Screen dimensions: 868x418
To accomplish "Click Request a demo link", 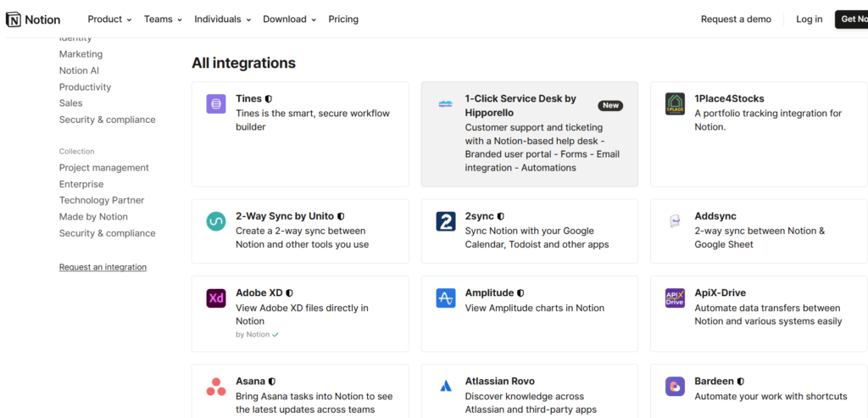I will click(x=736, y=20).
